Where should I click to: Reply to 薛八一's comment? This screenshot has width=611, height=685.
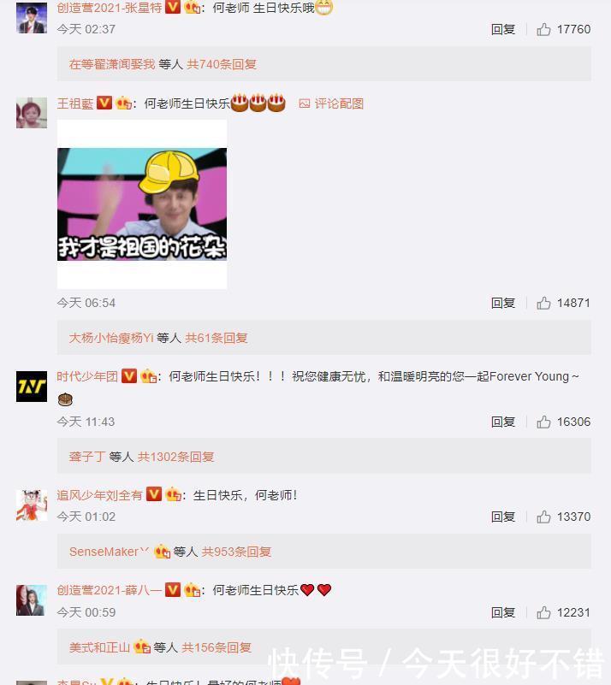tap(503, 612)
